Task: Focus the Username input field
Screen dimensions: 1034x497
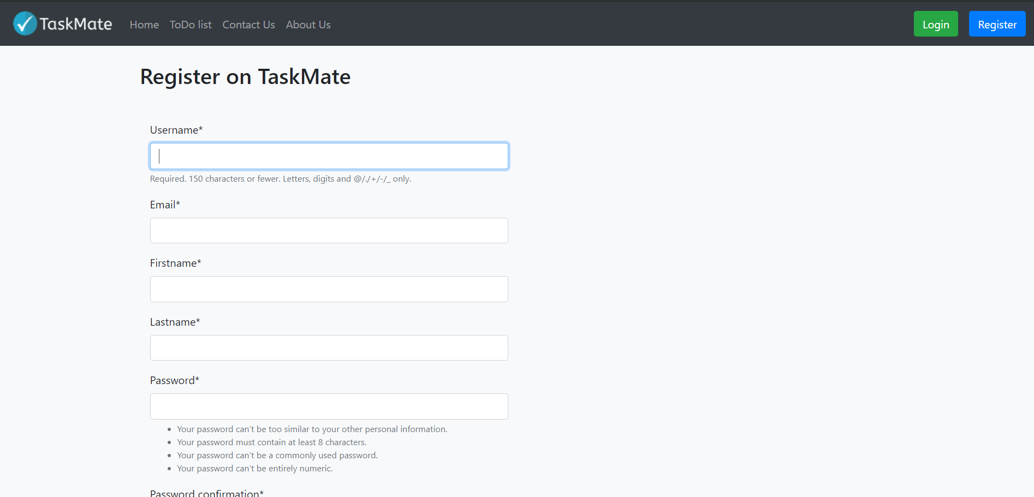Action: pyautogui.click(x=329, y=155)
